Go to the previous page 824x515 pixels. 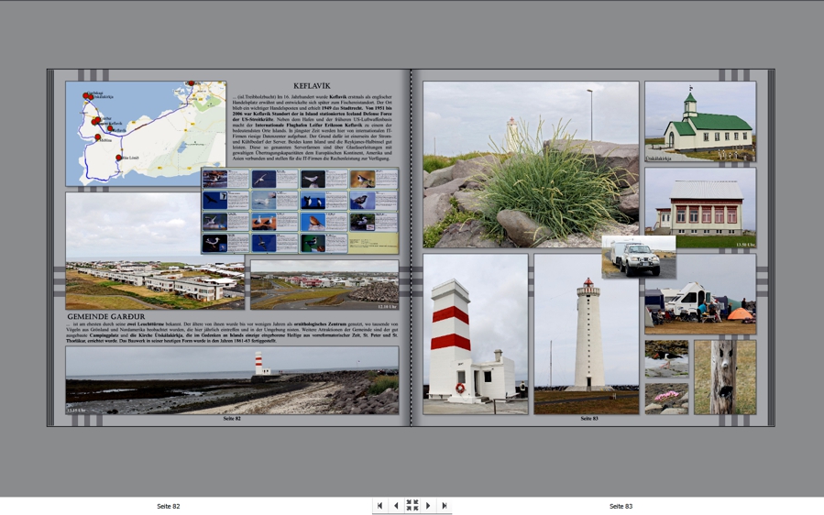pyautogui.click(x=396, y=506)
